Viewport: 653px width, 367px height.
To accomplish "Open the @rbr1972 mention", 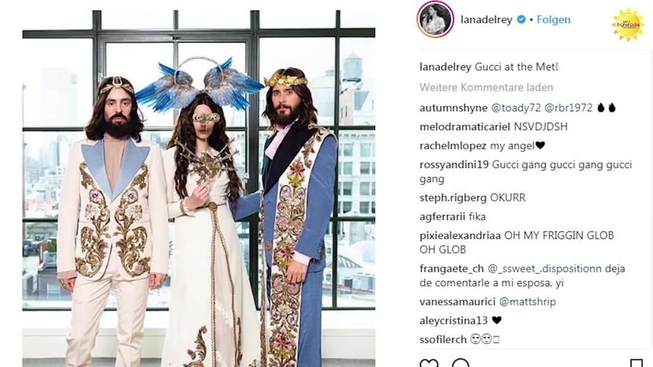I will pyautogui.click(x=568, y=108).
